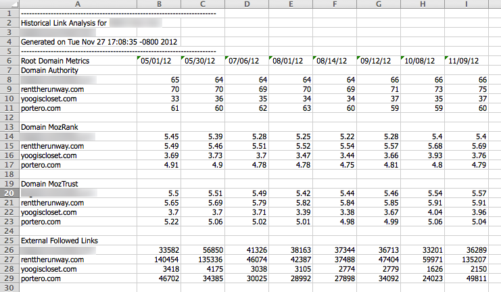The width and height of the screenshot is (501, 292).
Task: Select the cell with value 56850
Action: [x=203, y=249]
